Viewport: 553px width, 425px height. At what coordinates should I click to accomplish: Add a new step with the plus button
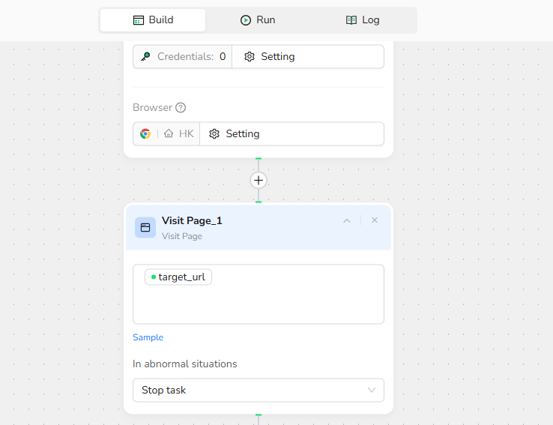click(x=259, y=181)
